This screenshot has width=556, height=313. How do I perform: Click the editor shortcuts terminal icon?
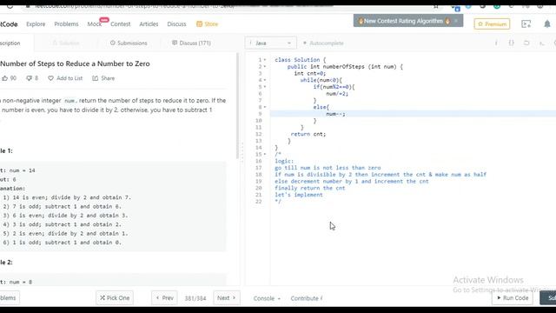coord(542,43)
